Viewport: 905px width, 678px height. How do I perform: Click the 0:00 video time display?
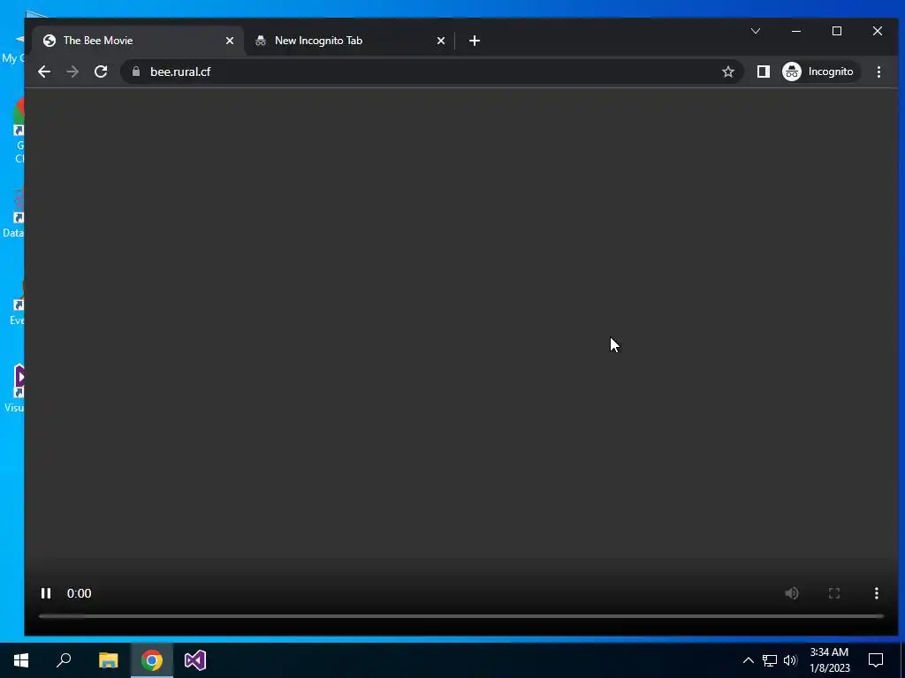(79, 593)
